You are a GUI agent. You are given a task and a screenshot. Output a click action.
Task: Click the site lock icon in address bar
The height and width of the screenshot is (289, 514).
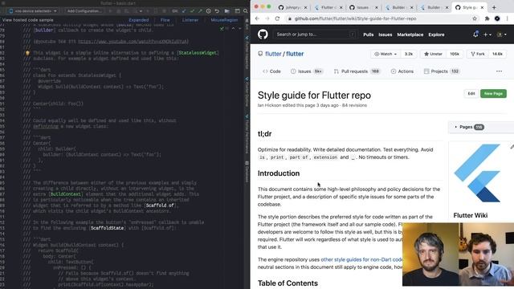(x=289, y=18)
